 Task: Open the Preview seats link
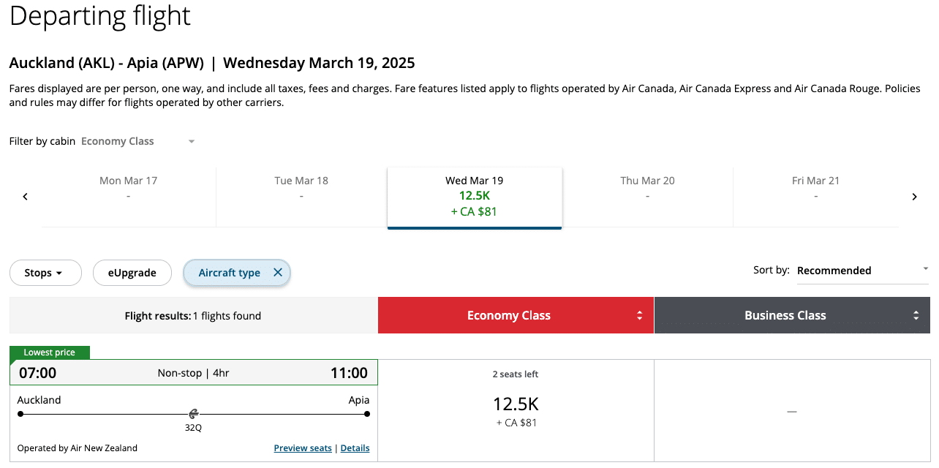pyautogui.click(x=303, y=448)
